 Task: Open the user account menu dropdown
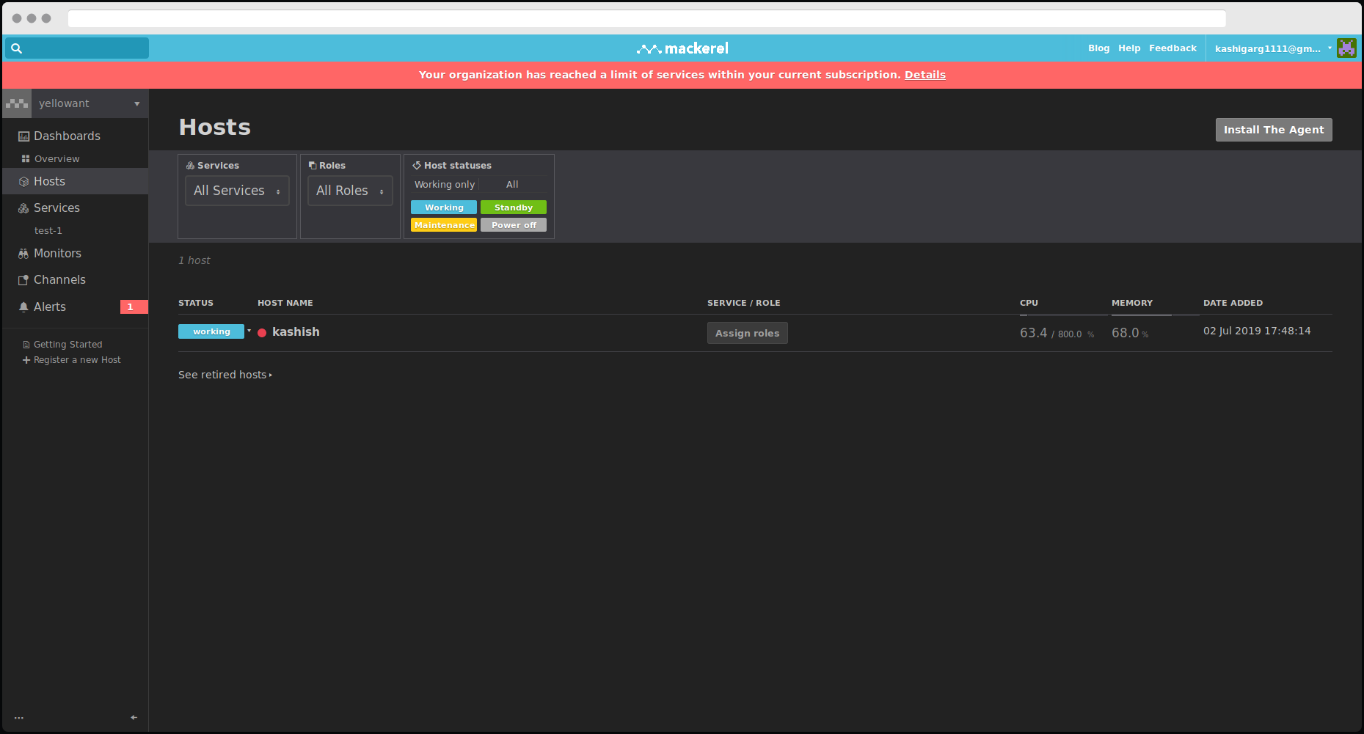[1273, 48]
